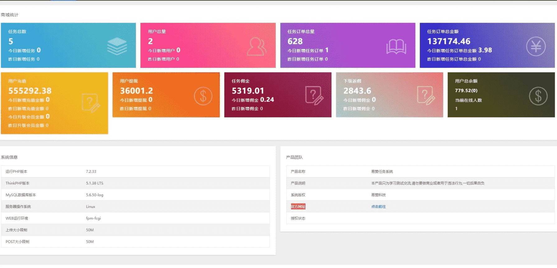Click the order total amount 137174.46
This screenshot has height=268, width=557.
coord(449,41)
